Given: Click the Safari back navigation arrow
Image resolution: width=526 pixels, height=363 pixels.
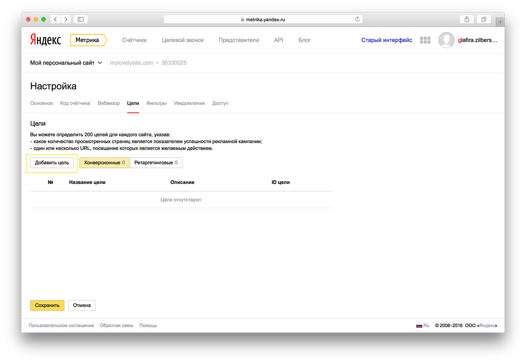Looking at the screenshot, I should point(55,19).
